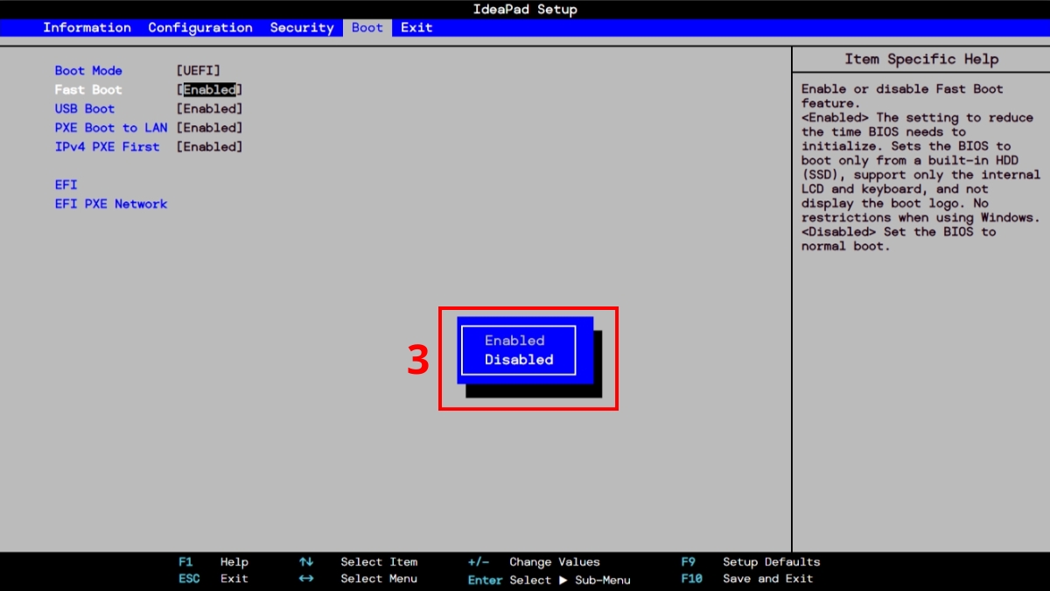The image size is (1050, 591).
Task: Choose Disabled in the popup list
Action: (519, 360)
